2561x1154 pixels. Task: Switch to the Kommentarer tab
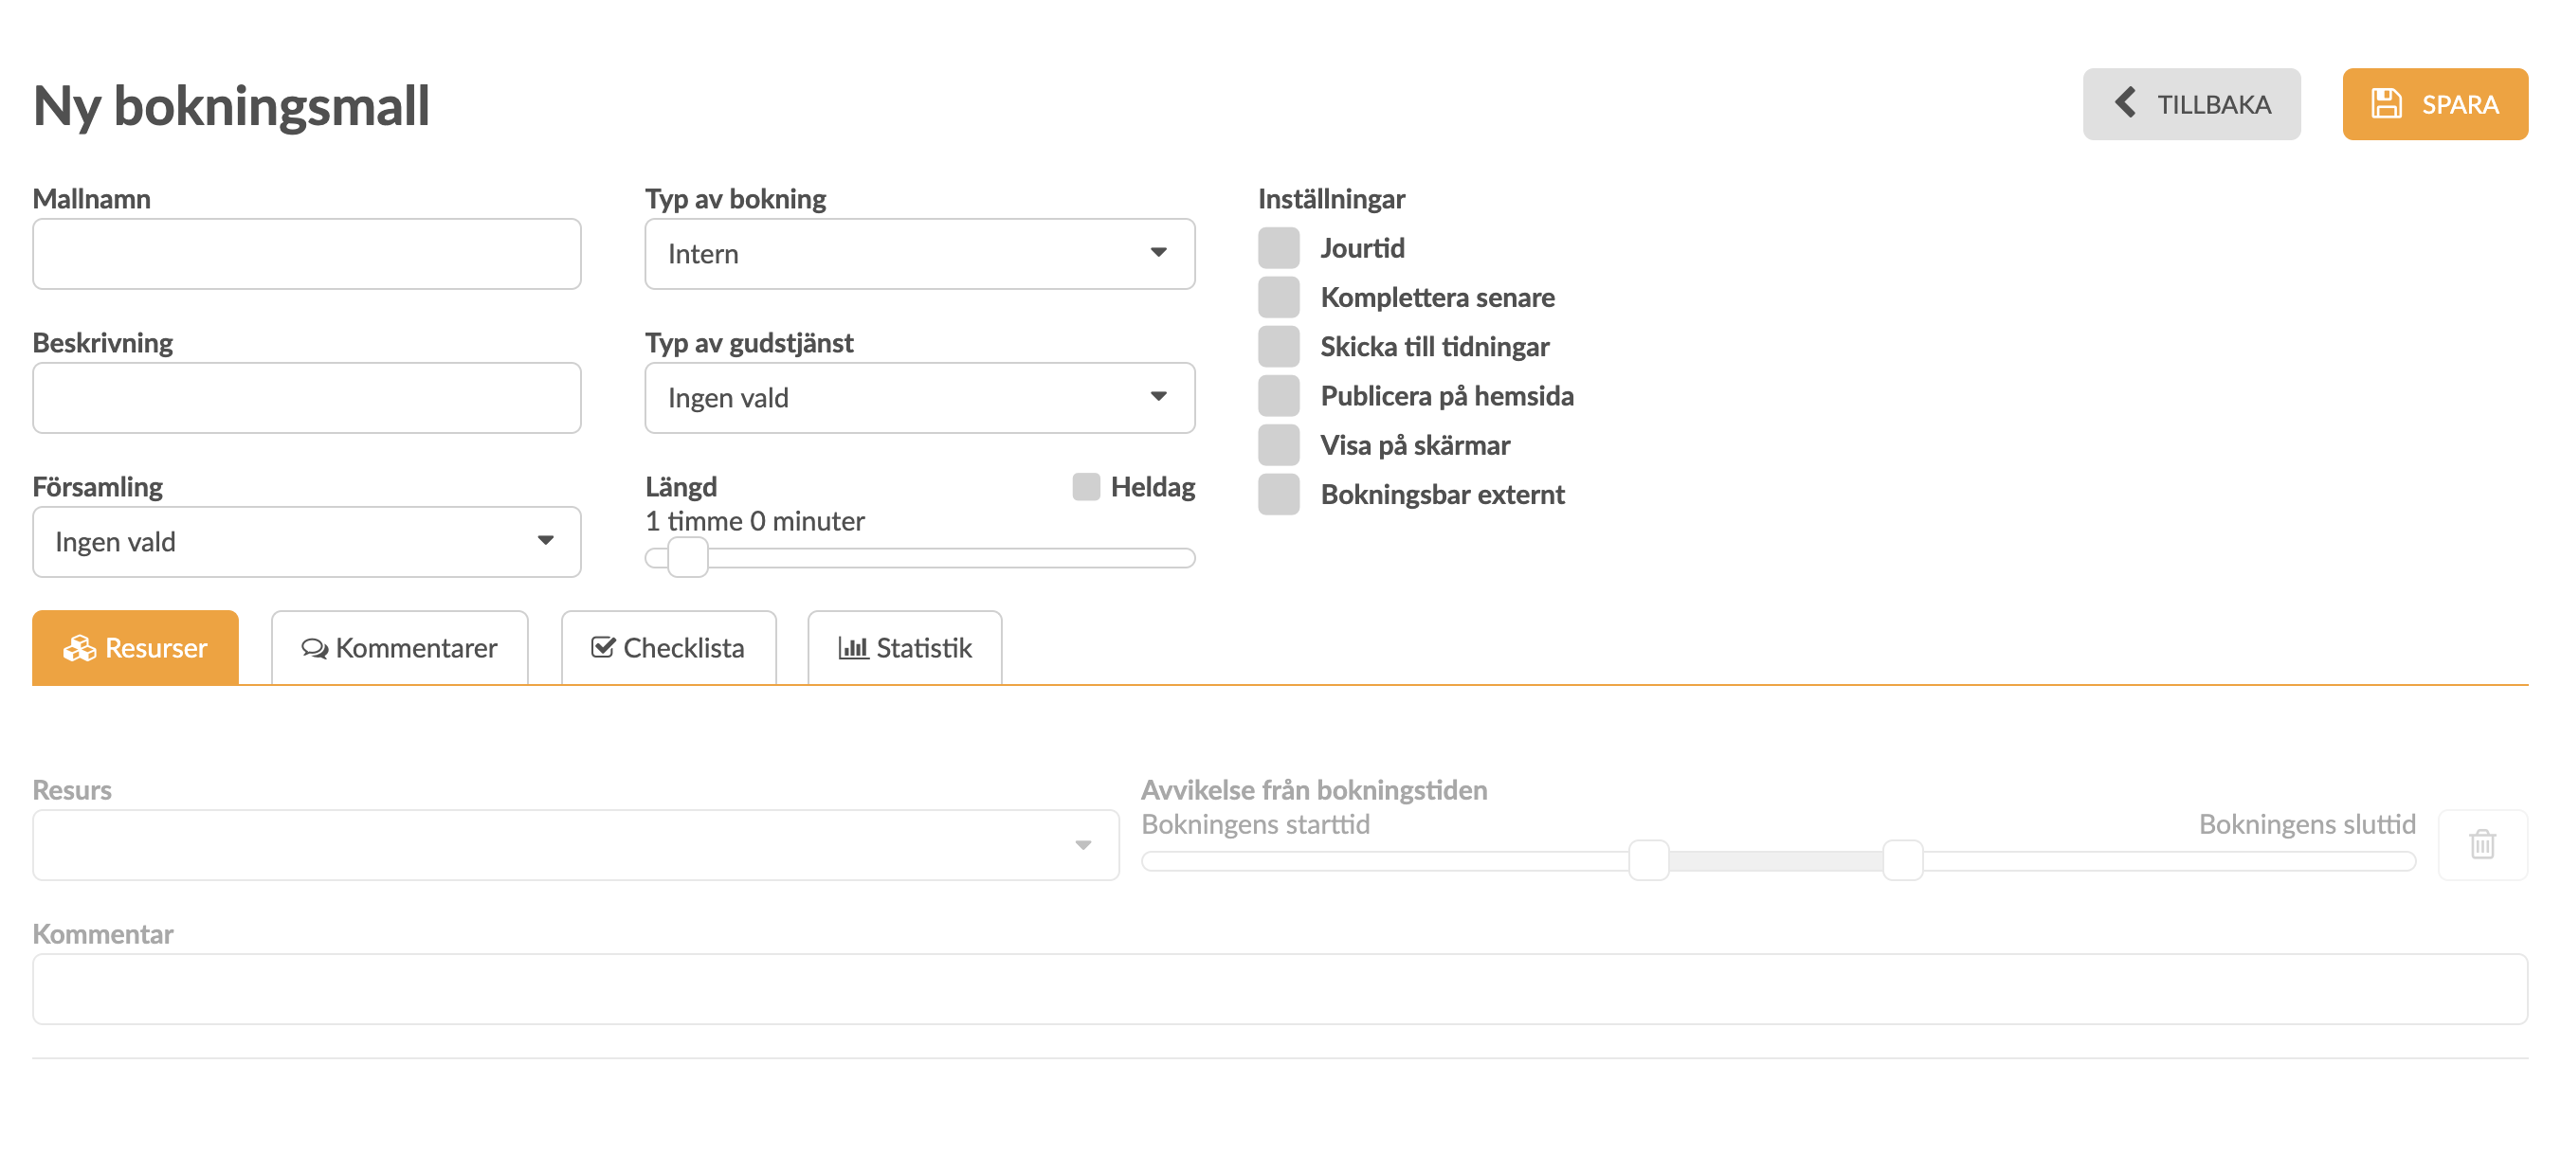tap(400, 648)
